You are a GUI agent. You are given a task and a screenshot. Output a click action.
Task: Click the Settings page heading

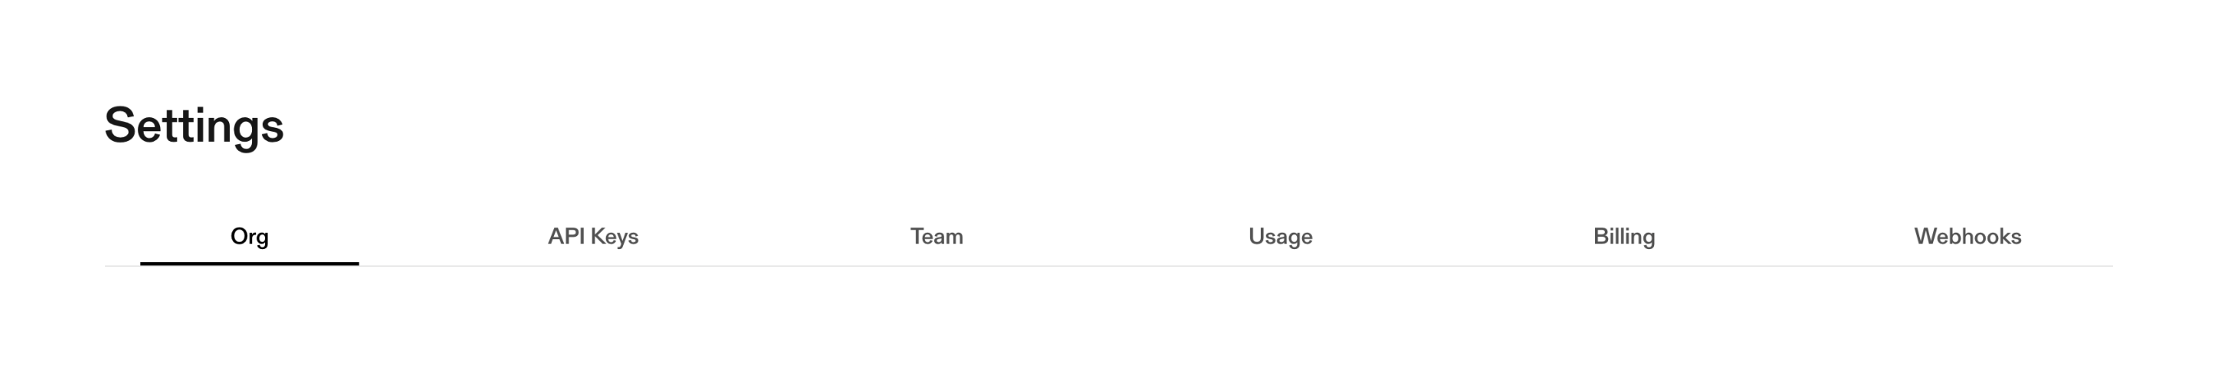tap(194, 125)
